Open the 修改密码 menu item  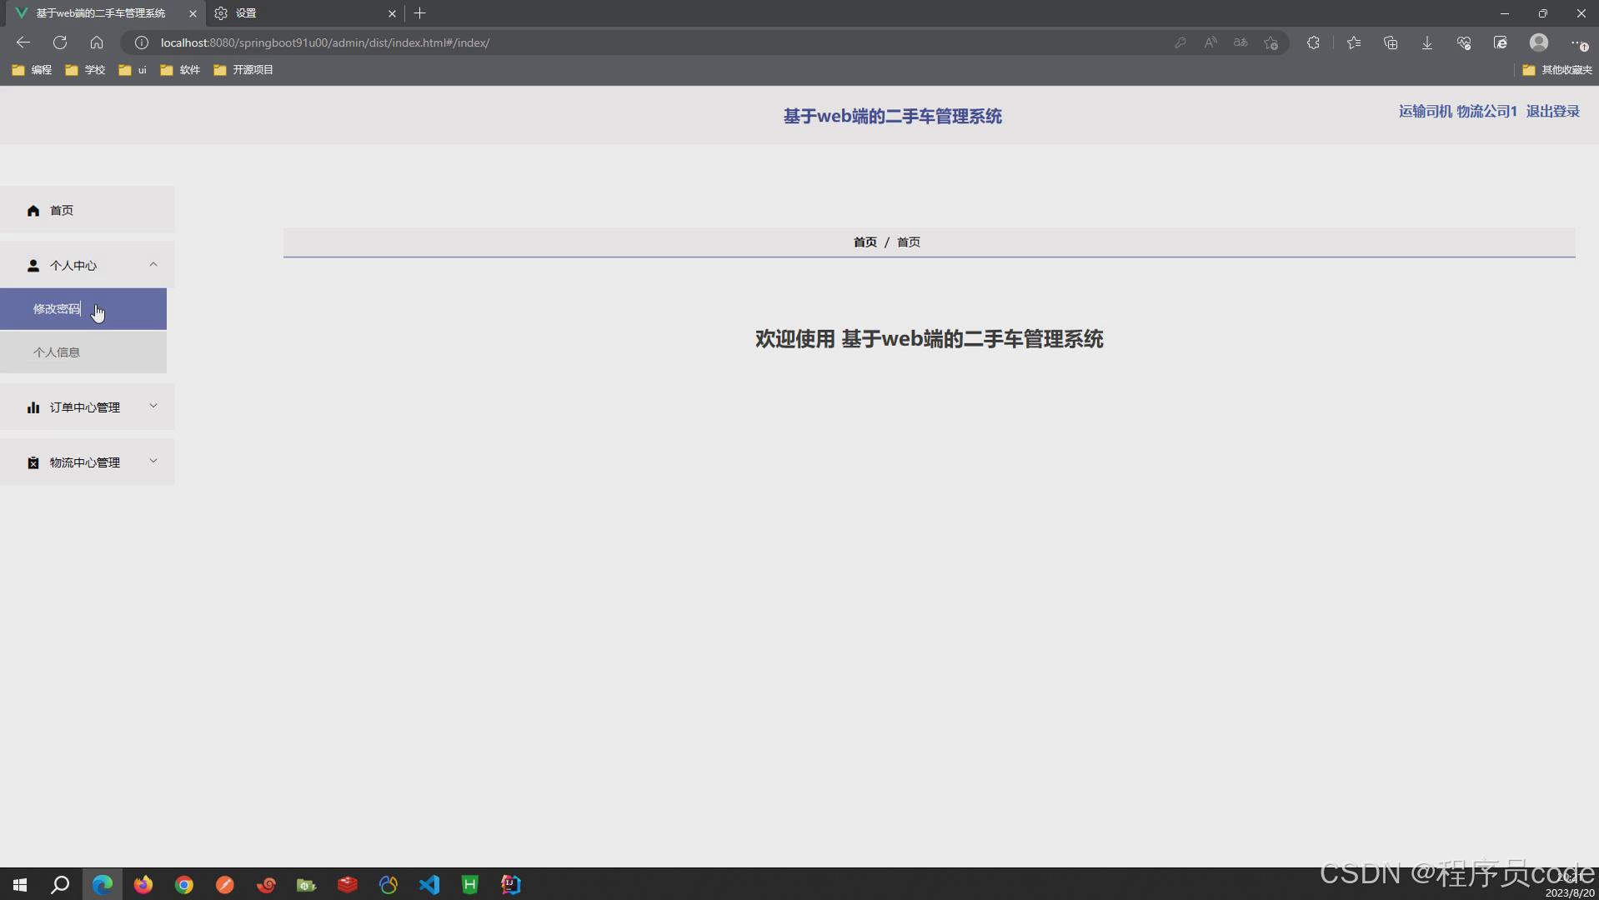coord(57,308)
